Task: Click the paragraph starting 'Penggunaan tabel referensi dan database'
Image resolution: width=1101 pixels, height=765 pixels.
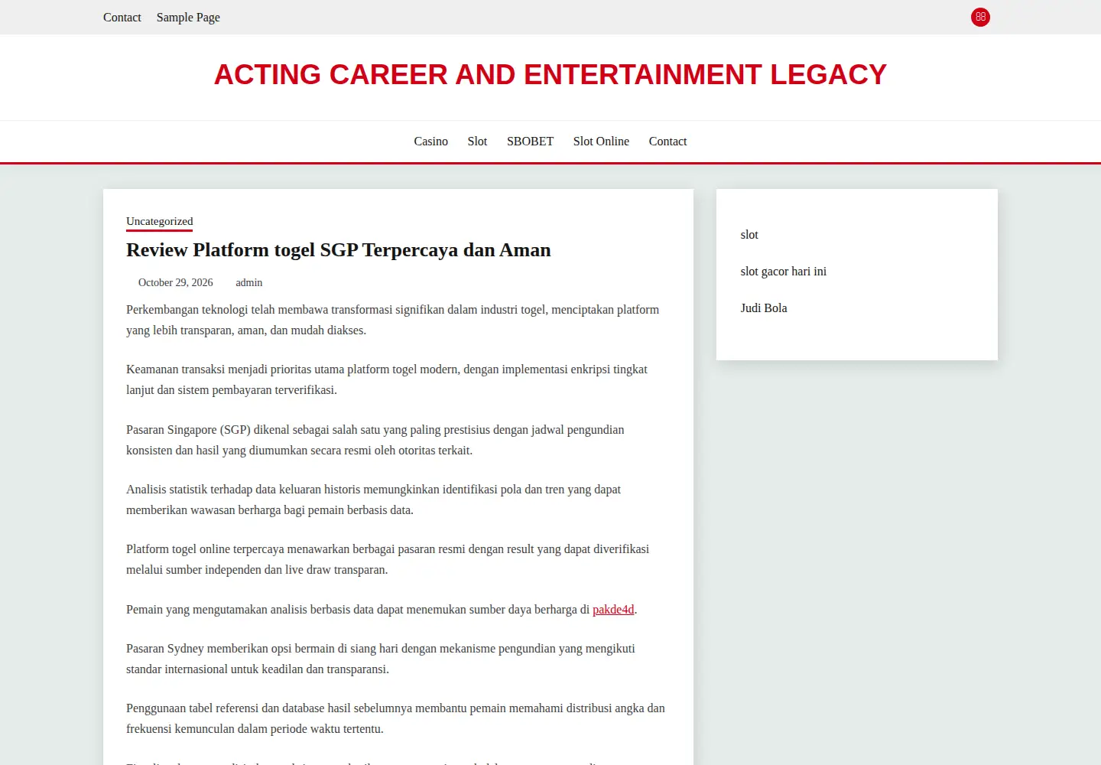Action: (398, 718)
